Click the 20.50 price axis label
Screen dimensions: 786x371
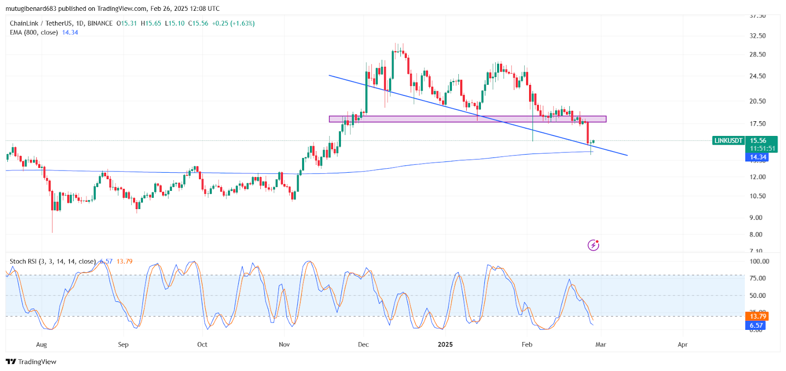(x=758, y=101)
